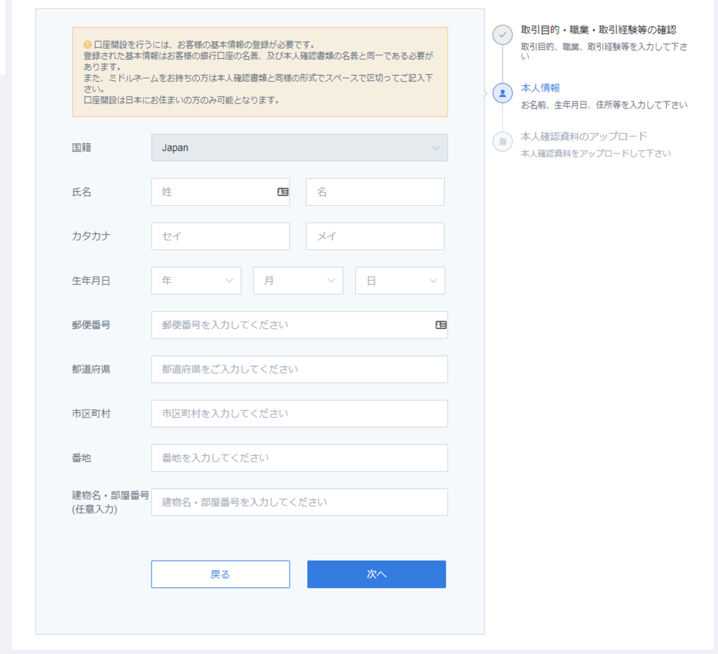The height and width of the screenshot is (654, 718).
Task: Click the 番地 (street number) input field
Action: [299, 457]
